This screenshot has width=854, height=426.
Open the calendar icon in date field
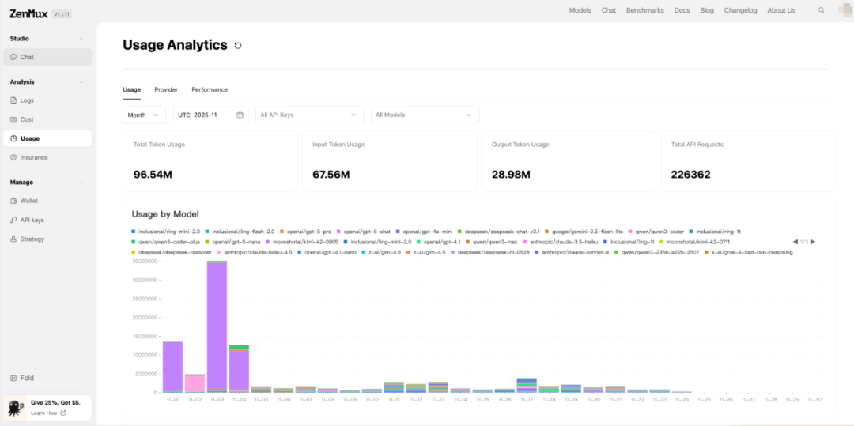click(240, 115)
